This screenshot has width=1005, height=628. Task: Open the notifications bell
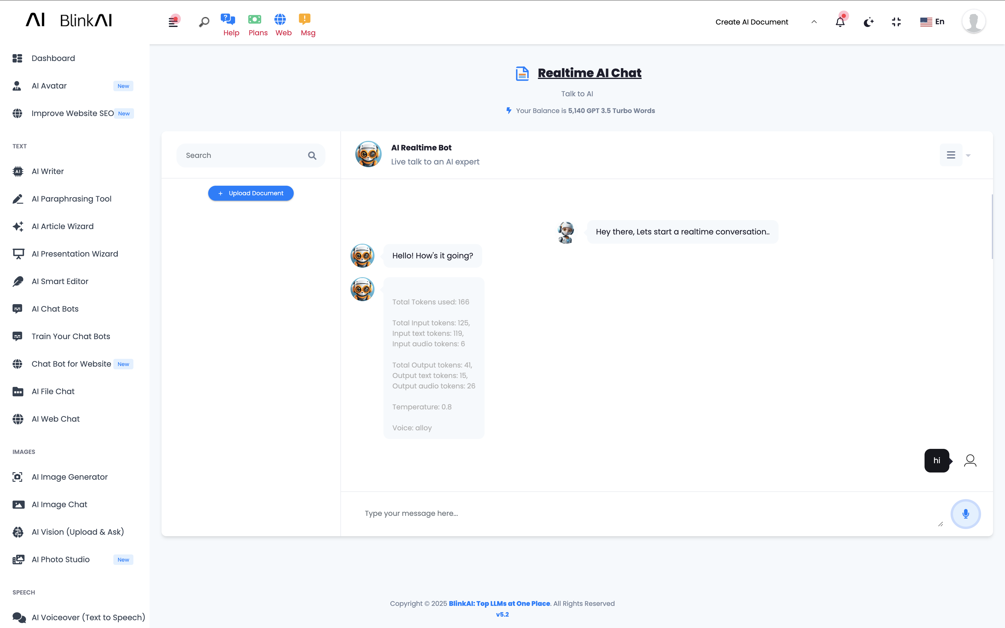pyautogui.click(x=840, y=22)
